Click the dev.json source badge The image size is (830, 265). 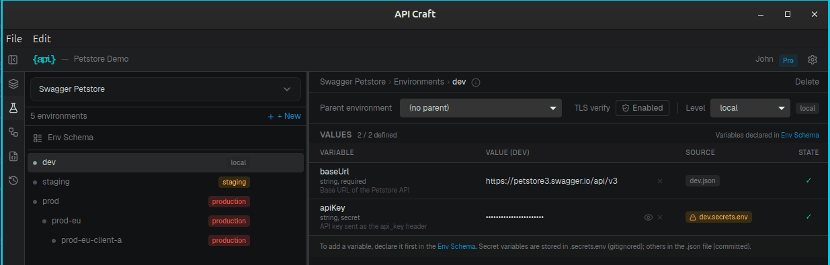pyautogui.click(x=703, y=181)
